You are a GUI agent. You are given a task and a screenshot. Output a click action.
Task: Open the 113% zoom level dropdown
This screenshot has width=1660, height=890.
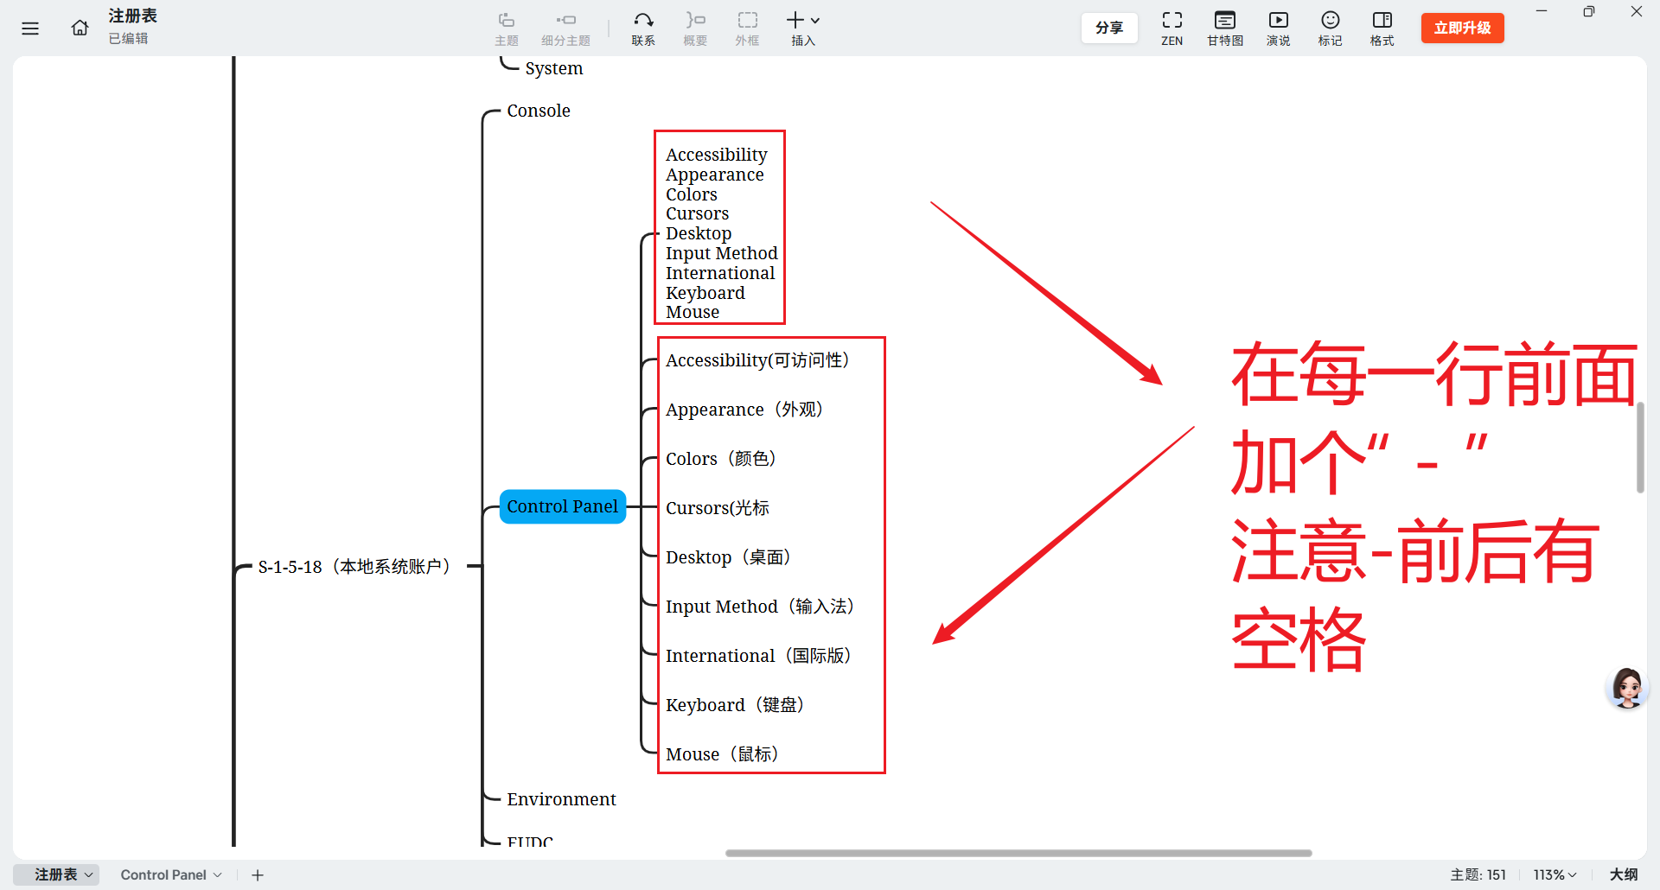[x=1555, y=874]
